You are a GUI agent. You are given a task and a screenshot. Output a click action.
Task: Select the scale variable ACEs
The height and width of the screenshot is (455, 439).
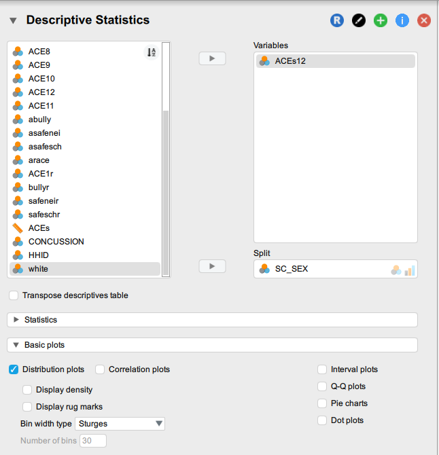(x=85, y=228)
